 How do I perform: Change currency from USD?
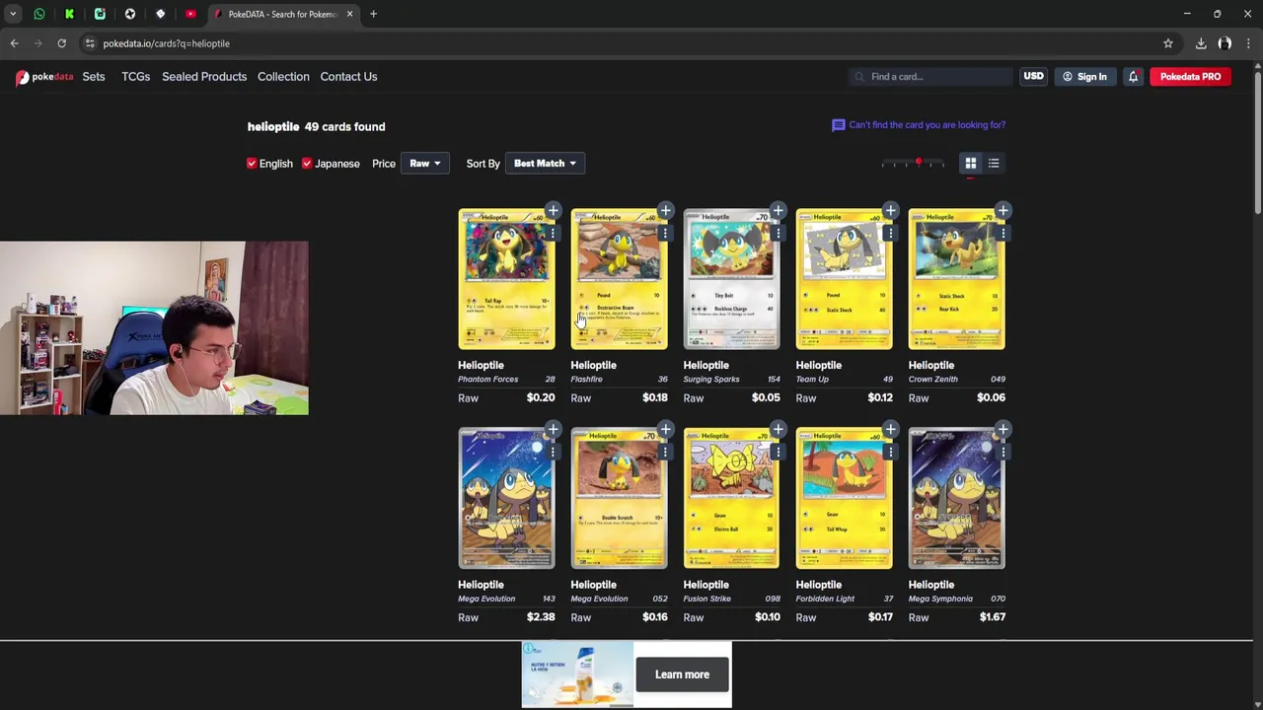1033,77
